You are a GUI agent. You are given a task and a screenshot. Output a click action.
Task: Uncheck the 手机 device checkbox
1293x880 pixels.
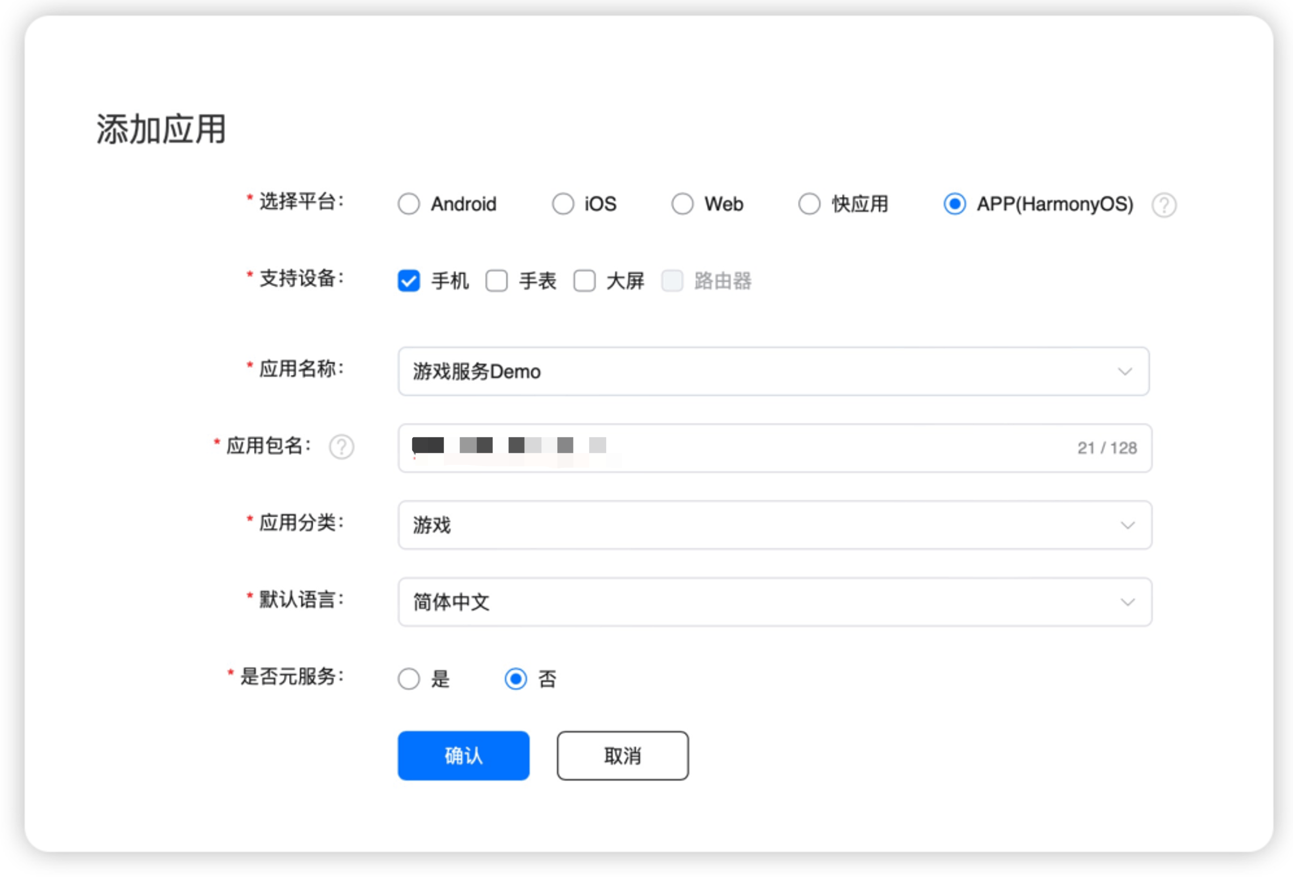(409, 281)
